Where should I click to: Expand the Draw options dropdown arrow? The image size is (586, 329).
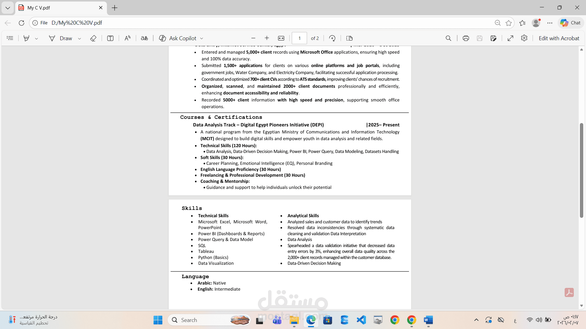[x=79, y=38]
